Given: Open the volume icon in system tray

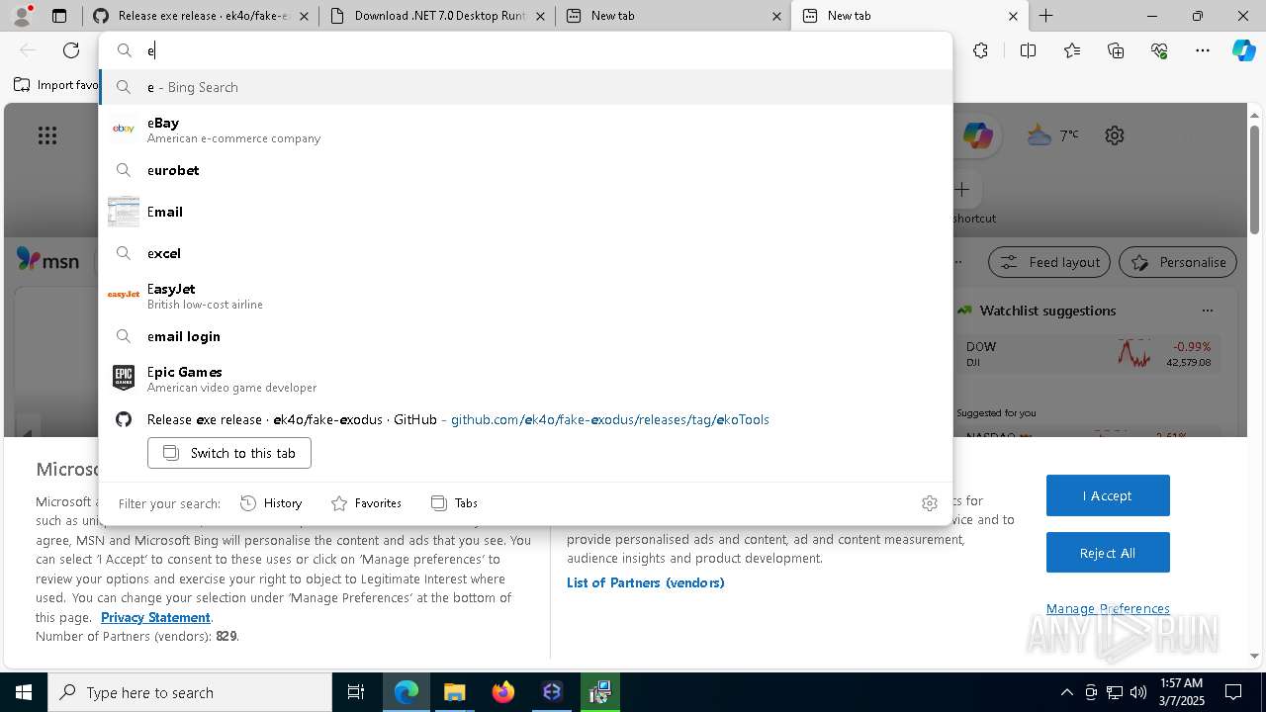Looking at the screenshot, I should 1138,692.
